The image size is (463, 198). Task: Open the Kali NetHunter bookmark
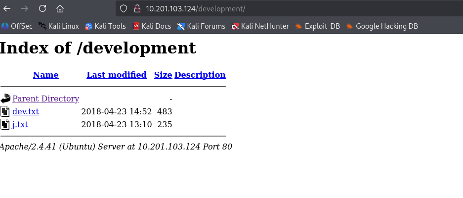(260, 26)
